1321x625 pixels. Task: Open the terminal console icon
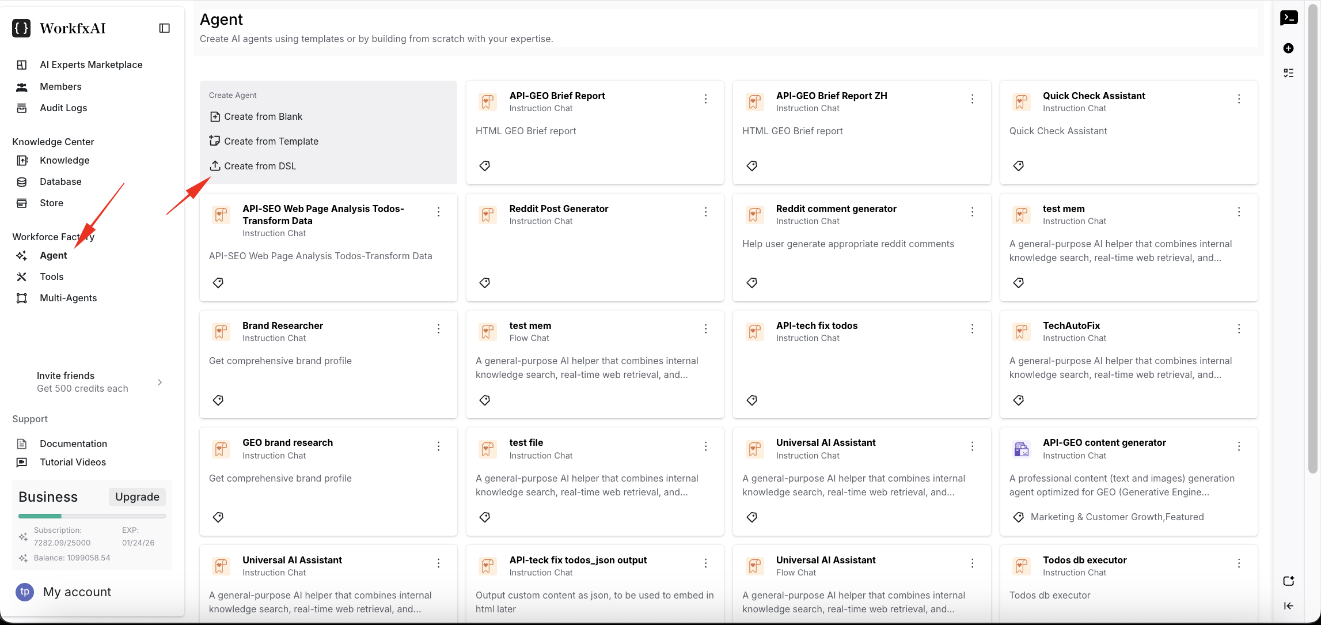tap(1289, 18)
